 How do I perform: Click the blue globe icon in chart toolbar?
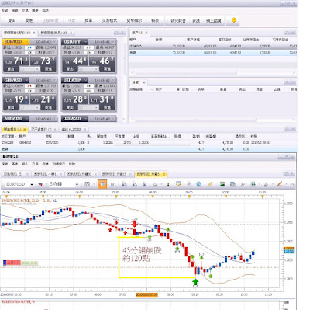(x=198, y=184)
